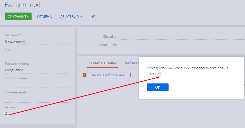Click the dialog message text about программ
Screen dimensions: 245x128
[188, 71]
